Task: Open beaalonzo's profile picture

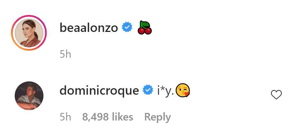Action: pos(29,33)
